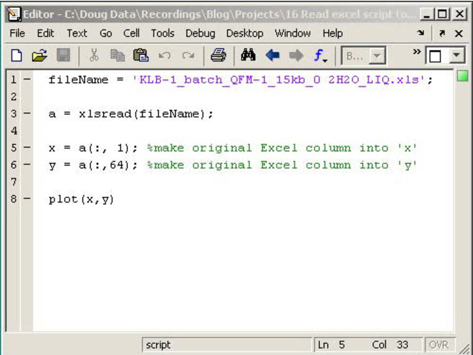Click the Open file folder icon

(39, 56)
